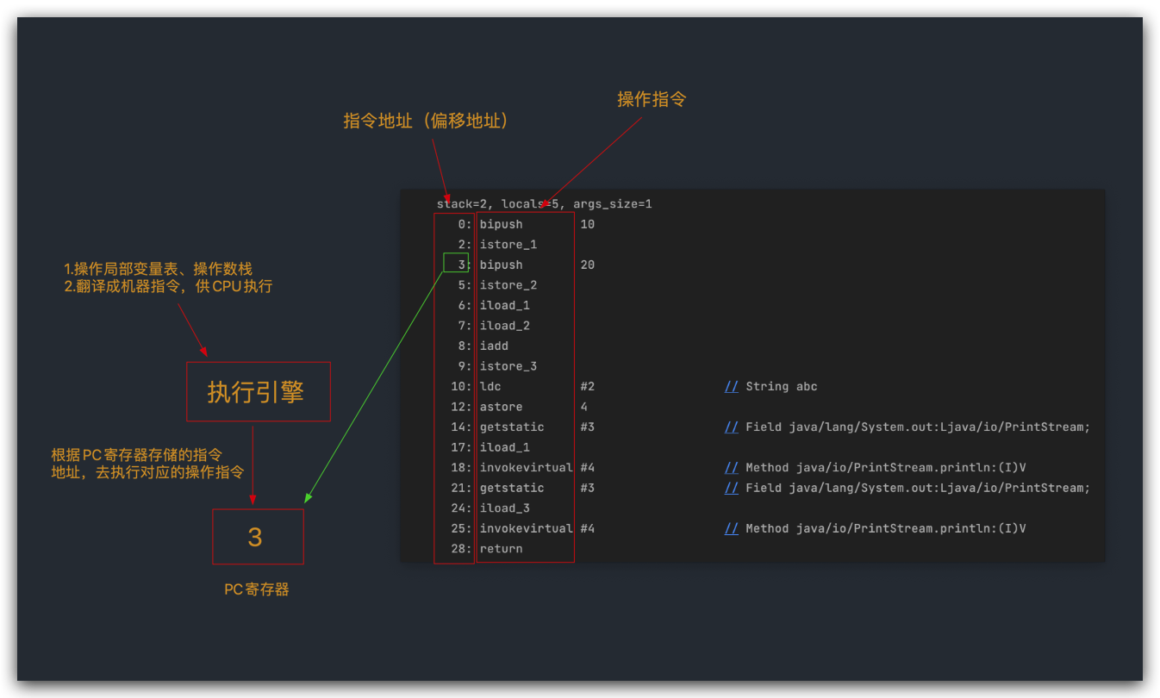Image resolution: width=1160 pixels, height=698 pixels.
Task: Click the 操作指令 label
Action: click(x=651, y=99)
